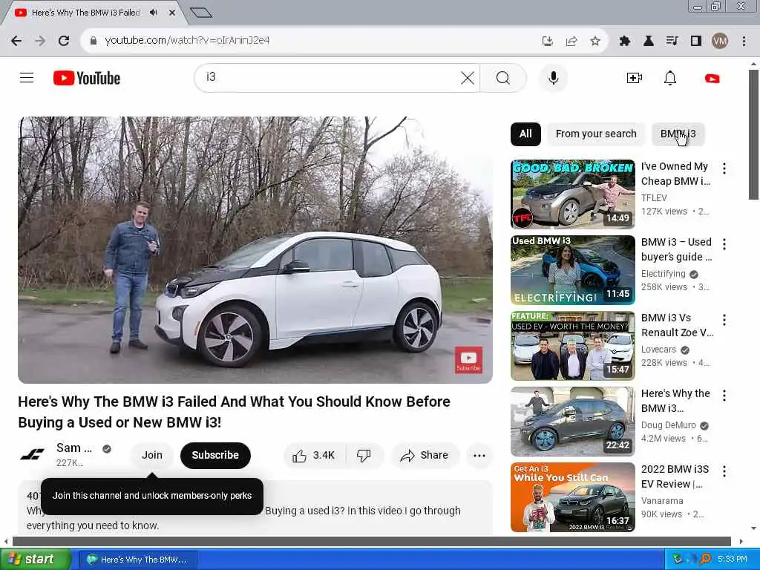The height and width of the screenshot is (570, 760).
Task: Click the Share button
Action: [x=425, y=456]
